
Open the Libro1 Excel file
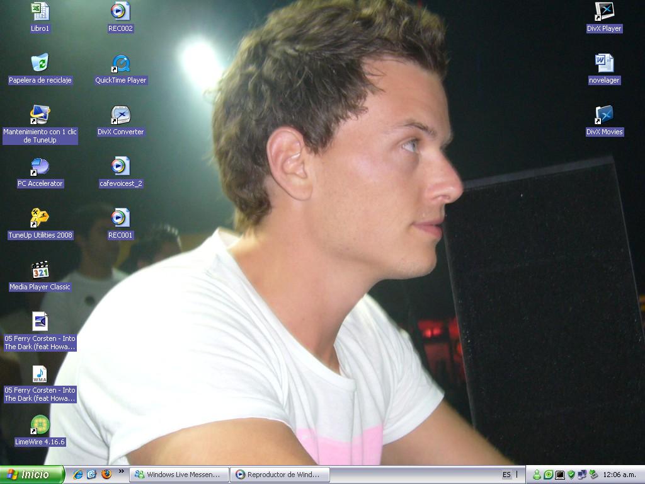[40, 11]
